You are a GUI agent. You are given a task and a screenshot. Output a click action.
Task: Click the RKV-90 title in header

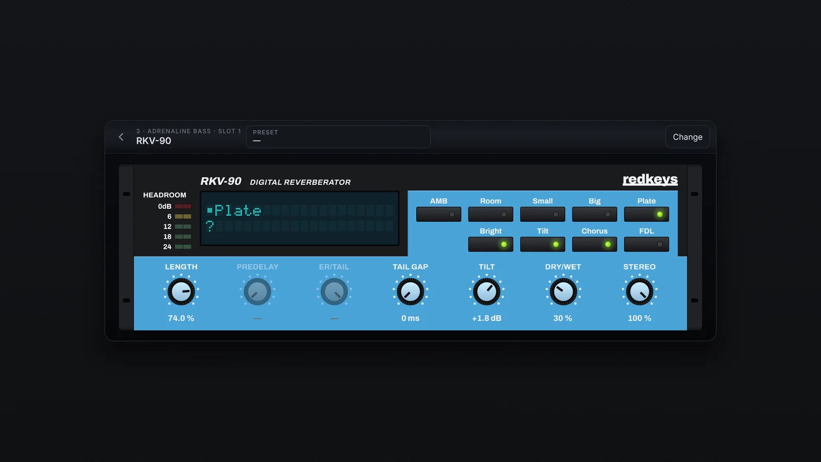tap(153, 141)
